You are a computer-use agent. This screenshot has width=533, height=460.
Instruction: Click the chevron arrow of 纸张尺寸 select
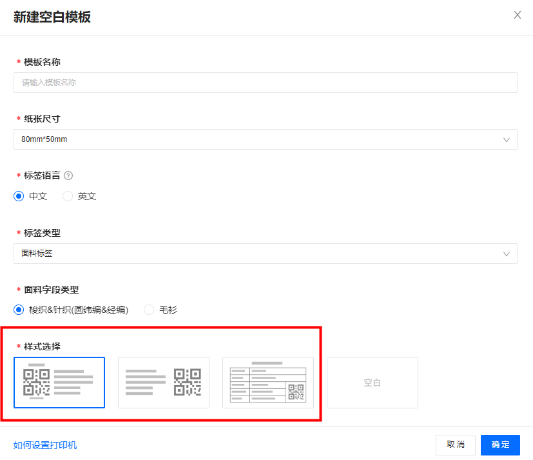[507, 140]
